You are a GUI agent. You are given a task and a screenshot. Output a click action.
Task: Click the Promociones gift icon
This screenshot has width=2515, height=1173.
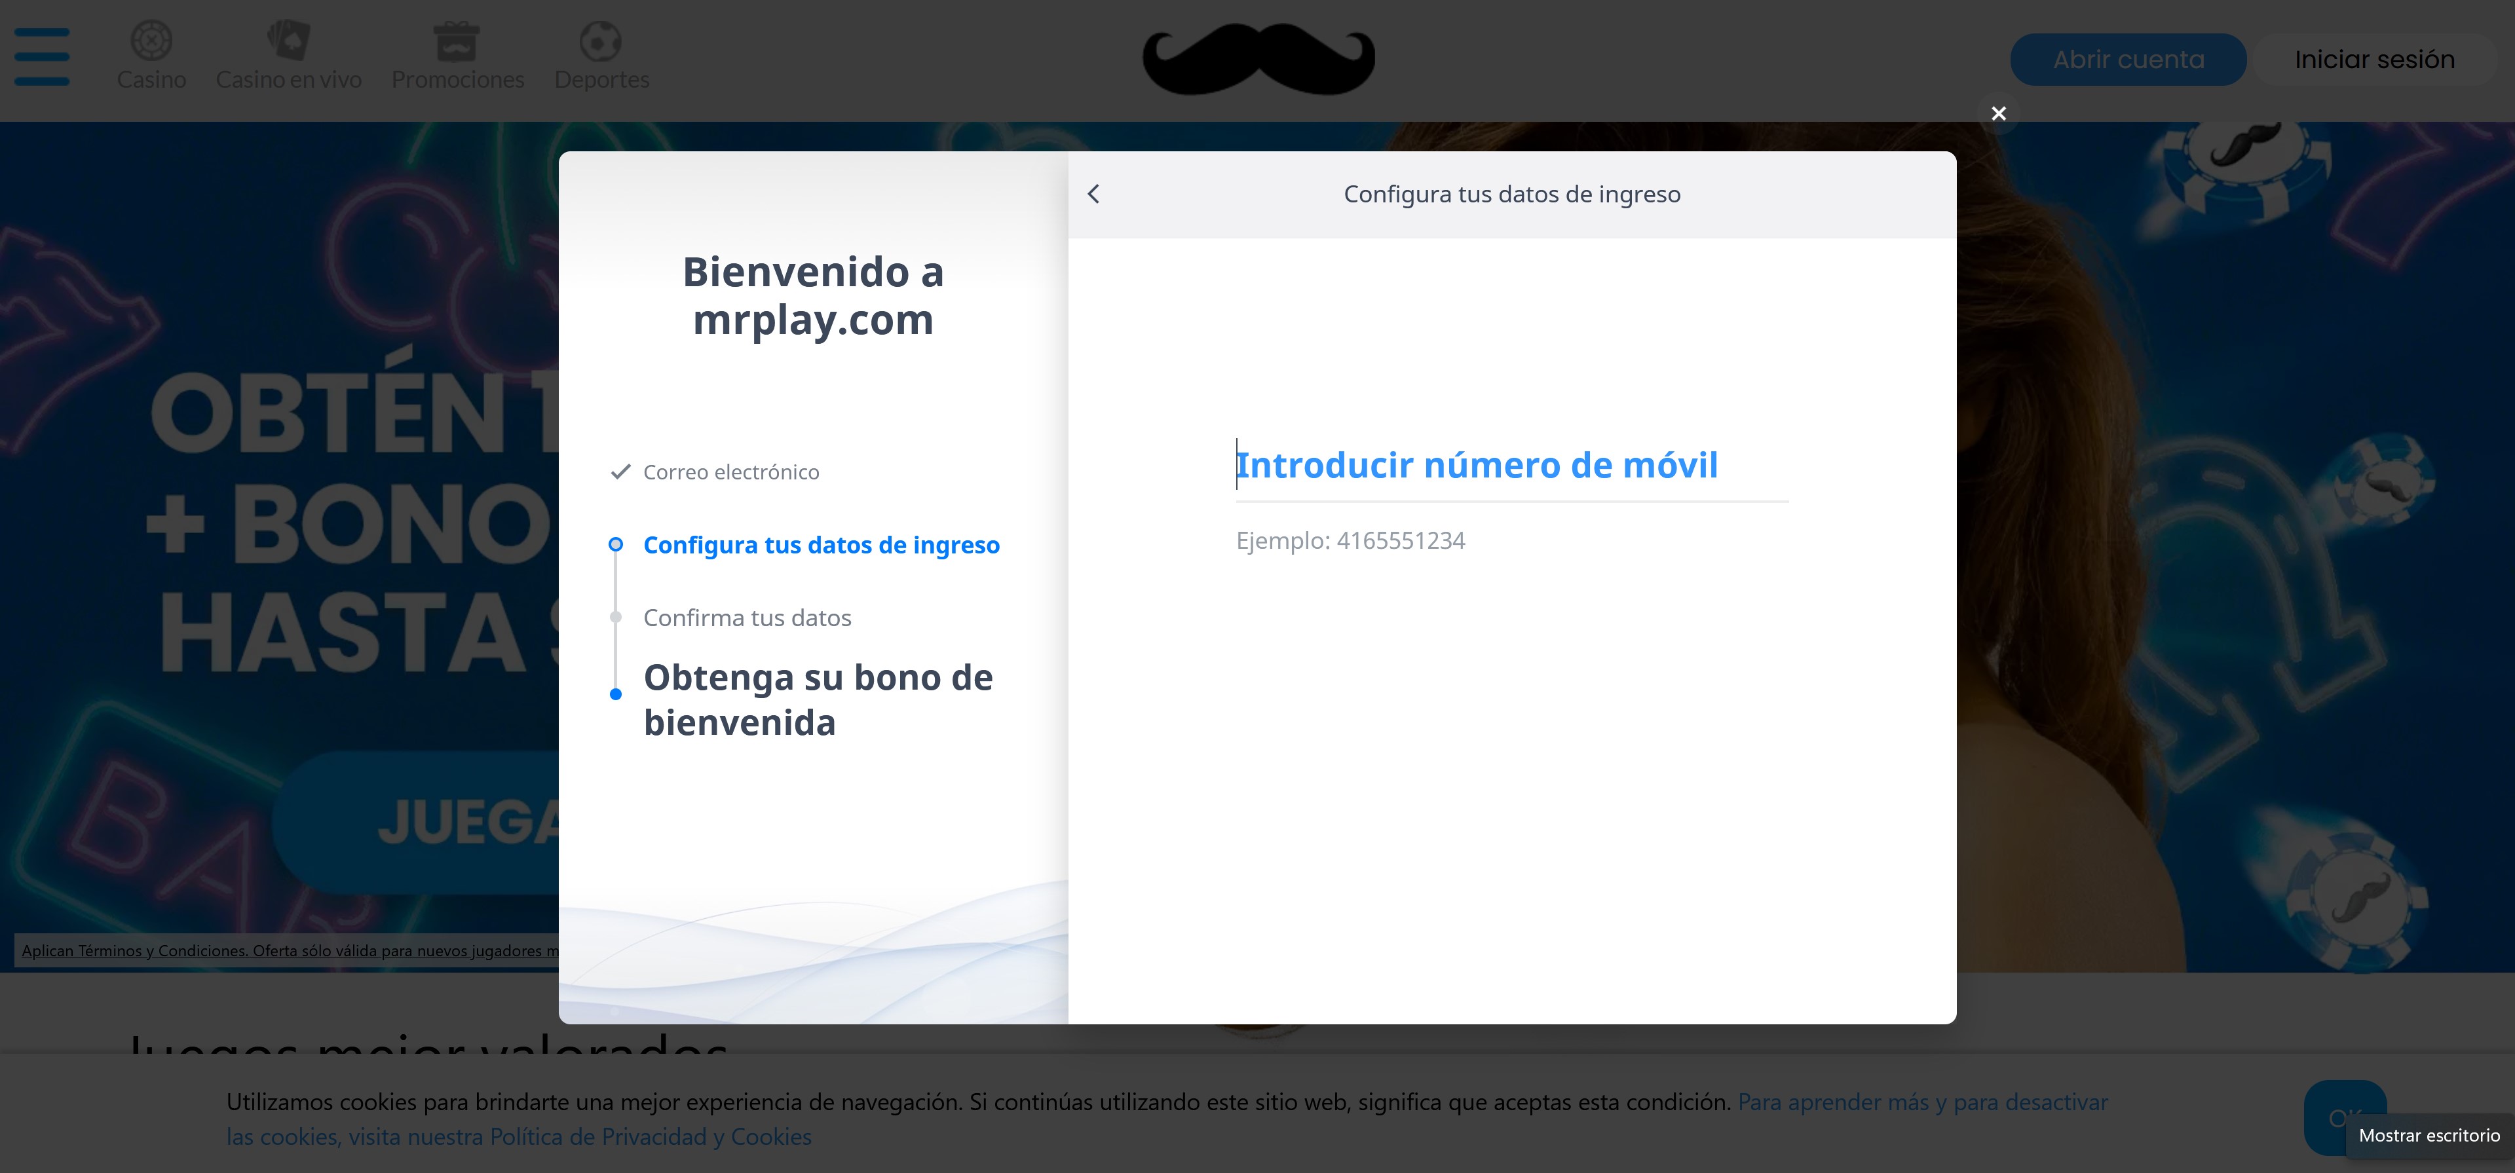coord(456,41)
